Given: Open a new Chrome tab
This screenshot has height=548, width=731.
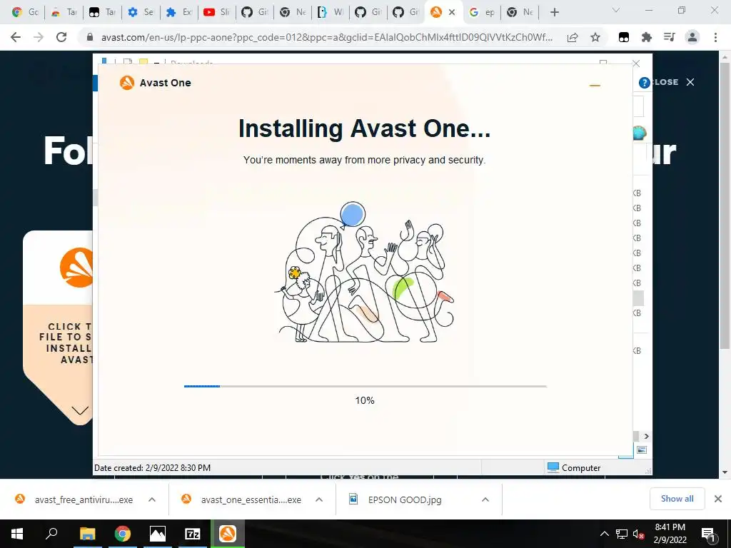Looking at the screenshot, I should click(554, 13).
